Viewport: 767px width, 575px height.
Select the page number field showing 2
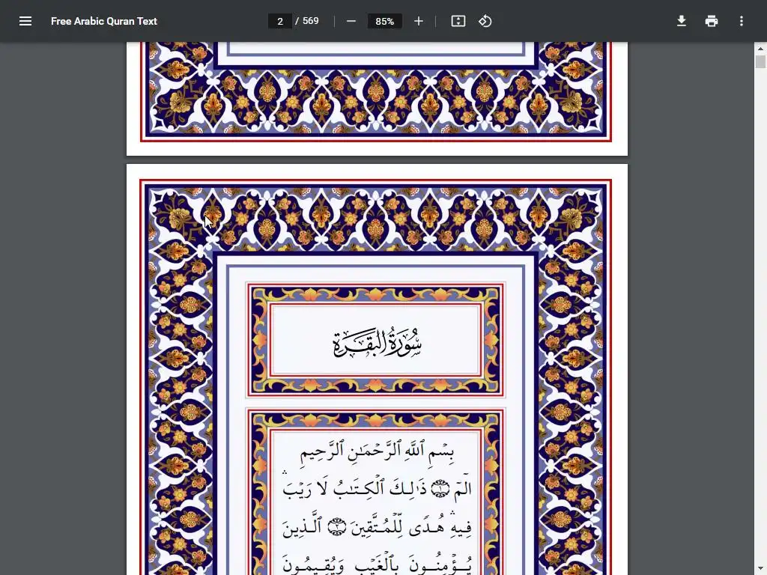tap(280, 21)
